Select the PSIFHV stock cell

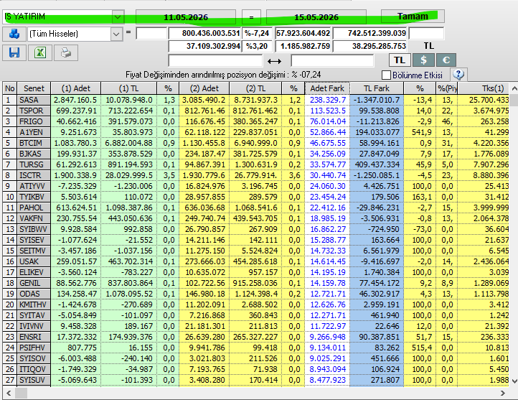pos(34,348)
